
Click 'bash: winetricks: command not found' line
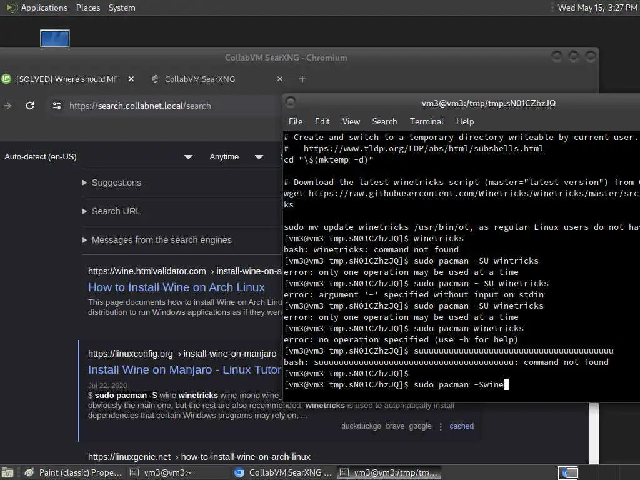tap(371, 249)
